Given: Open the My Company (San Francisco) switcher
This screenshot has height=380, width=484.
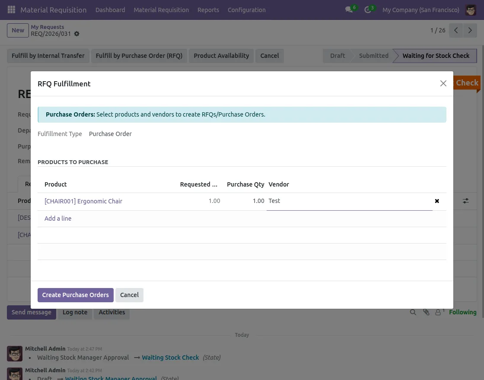Looking at the screenshot, I should 420,9.
